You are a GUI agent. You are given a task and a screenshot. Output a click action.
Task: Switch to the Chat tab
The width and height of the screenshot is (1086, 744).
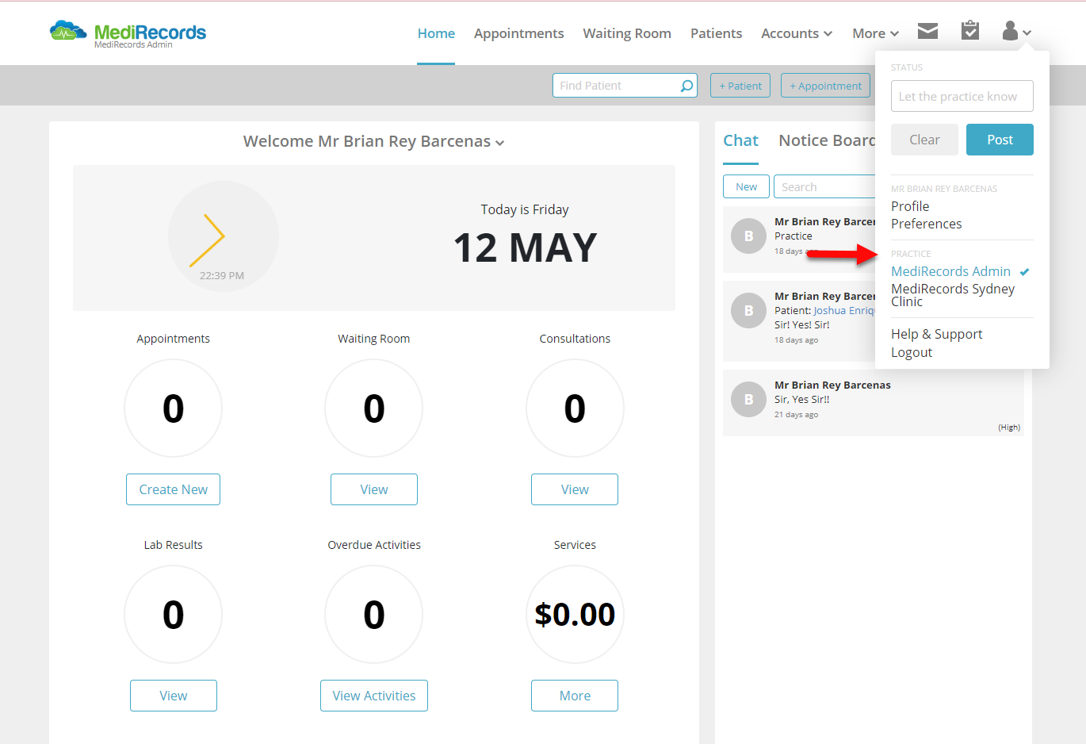[x=740, y=140]
